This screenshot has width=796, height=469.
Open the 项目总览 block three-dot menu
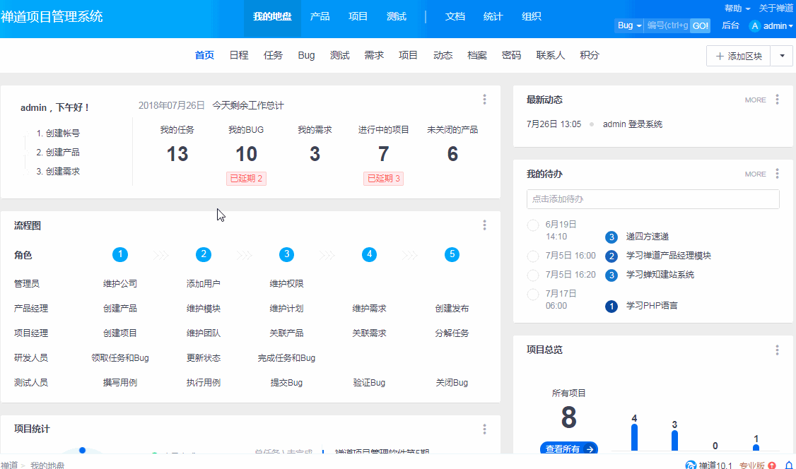click(777, 350)
